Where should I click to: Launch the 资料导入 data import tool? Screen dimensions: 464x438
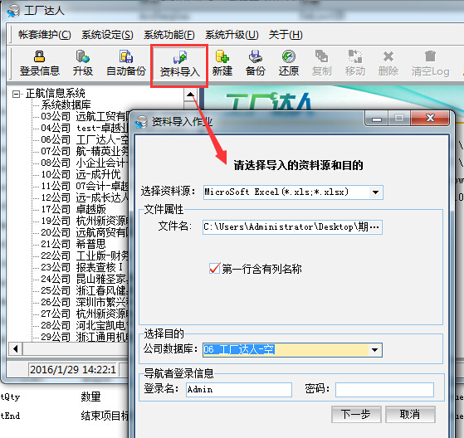point(179,64)
